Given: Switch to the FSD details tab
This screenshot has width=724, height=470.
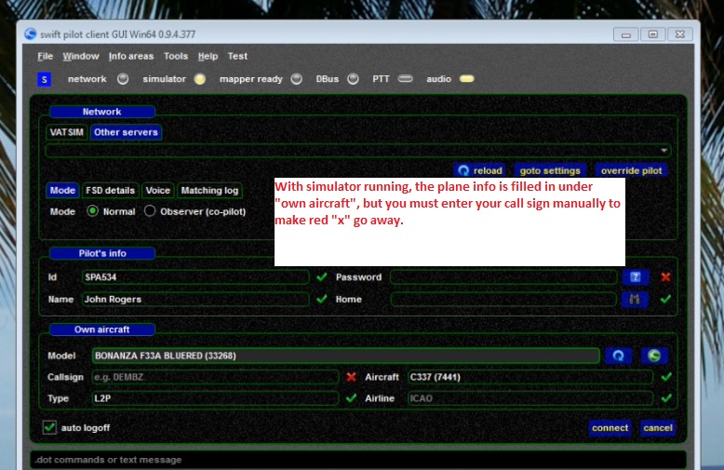Looking at the screenshot, I should tap(110, 191).
